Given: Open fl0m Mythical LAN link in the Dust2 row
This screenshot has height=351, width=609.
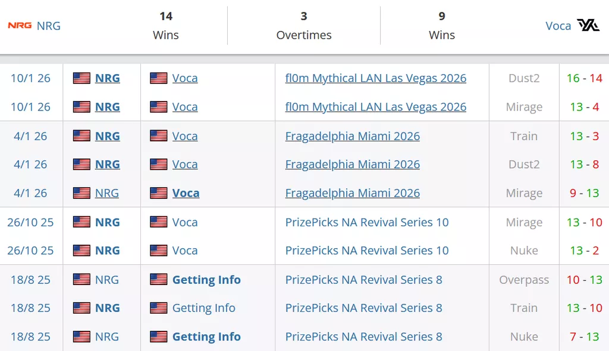Looking at the screenshot, I should [375, 78].
